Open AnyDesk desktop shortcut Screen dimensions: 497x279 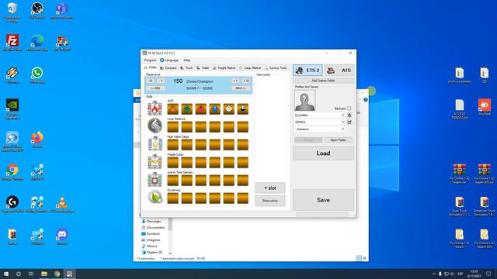(x=485, y=107)
